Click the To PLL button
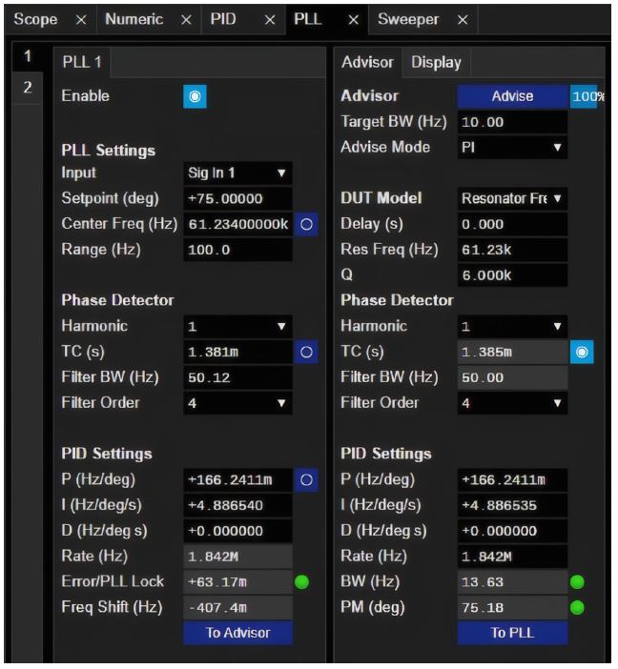This screenshot has width=618, height=669. 512,633
